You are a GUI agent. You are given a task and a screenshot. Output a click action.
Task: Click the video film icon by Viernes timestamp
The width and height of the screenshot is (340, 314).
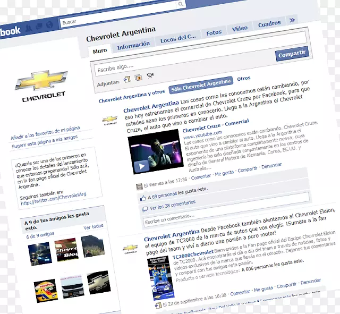pos(139,186)
